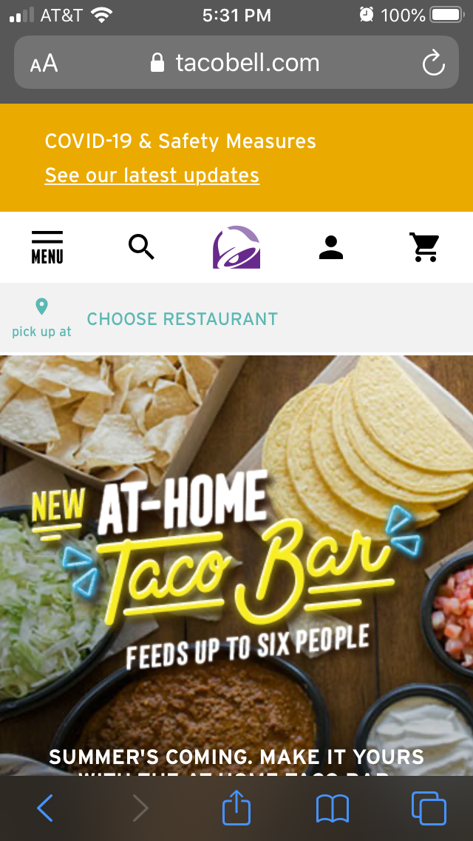Tap the Safari forward arrow

[x=140, y=808]
